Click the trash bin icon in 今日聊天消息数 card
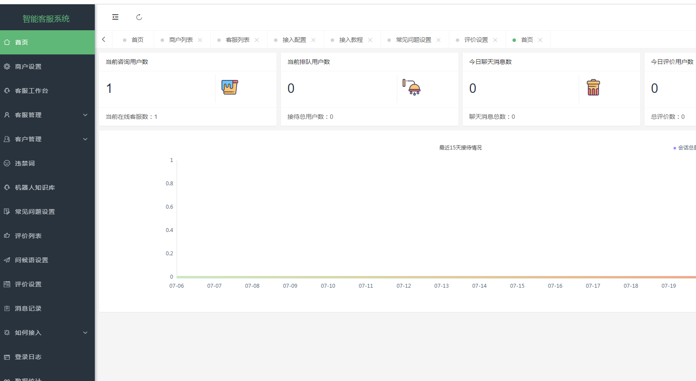Screen dimensions: 696x381 [593, 87]
